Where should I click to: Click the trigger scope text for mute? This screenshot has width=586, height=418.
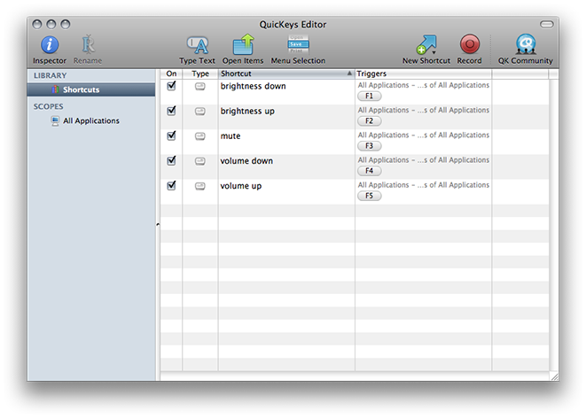tap(424, 135)
